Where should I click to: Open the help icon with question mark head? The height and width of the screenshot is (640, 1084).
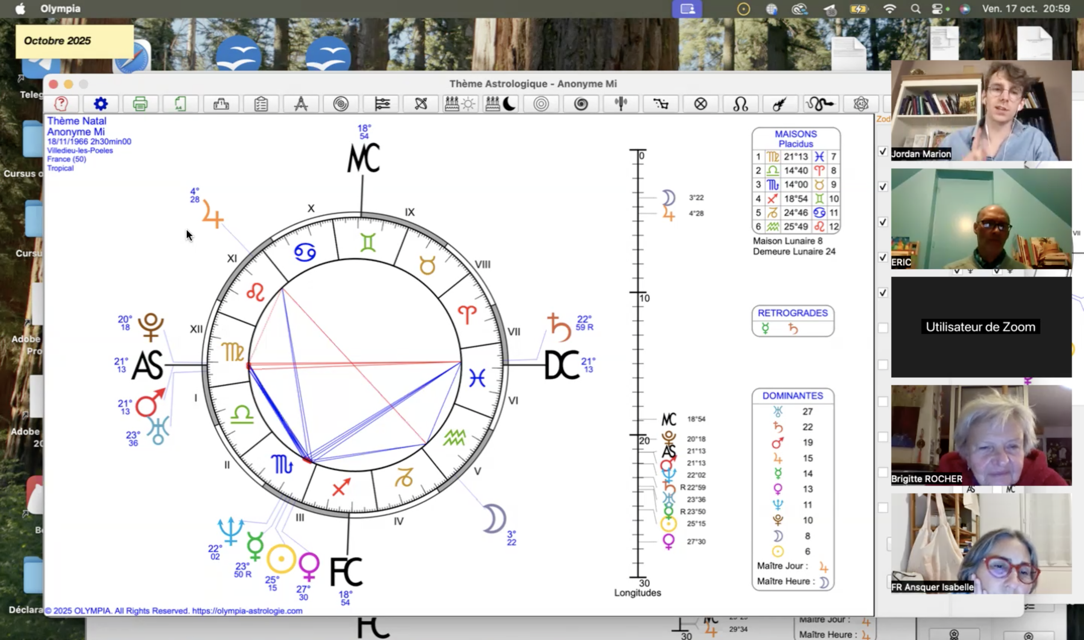61,104
